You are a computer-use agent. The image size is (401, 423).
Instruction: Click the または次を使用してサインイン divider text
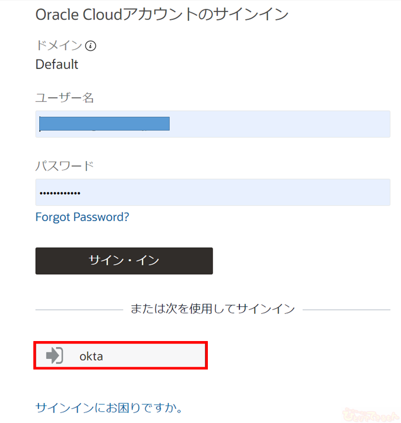pyautogui.click(x=212, y=309)
